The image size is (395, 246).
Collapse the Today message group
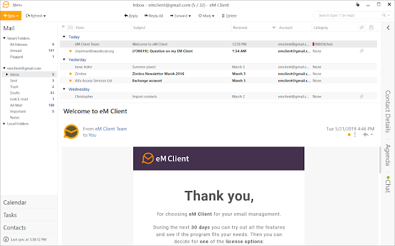[x=64, y=36]
